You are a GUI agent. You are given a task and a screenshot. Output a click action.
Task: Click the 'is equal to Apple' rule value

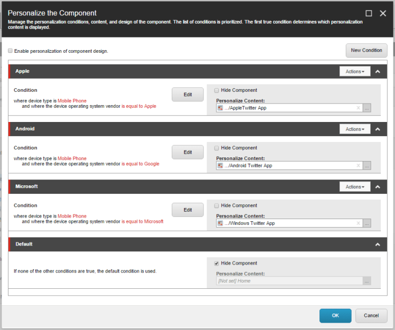pos(139,106)
